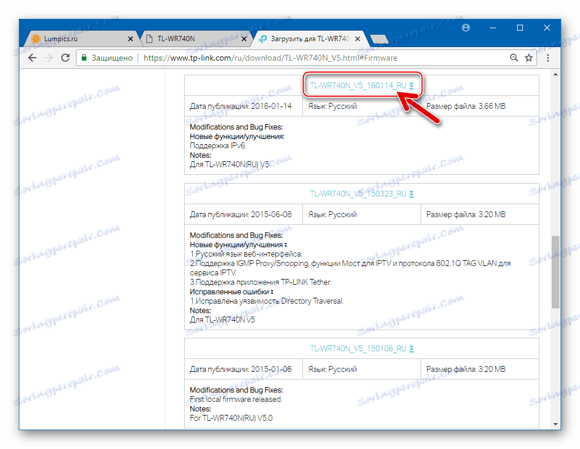Click the note Для TL-WR740N v5
This screenshot has height=449, width=580.
222,320
